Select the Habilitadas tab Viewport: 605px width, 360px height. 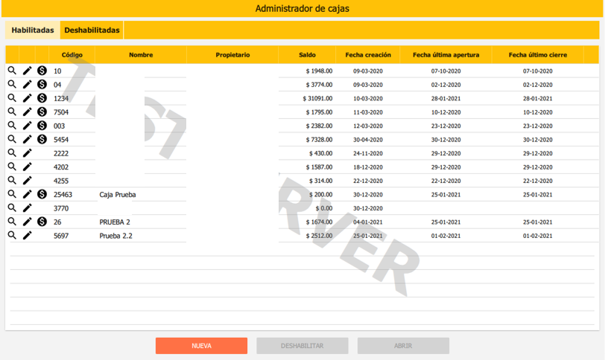pyautogui.click(x=33, y=30)
